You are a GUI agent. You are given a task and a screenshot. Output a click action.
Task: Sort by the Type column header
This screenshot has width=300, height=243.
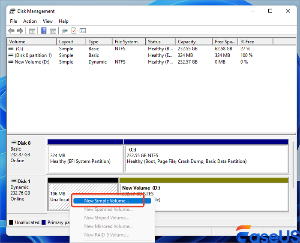coord(99,42)
